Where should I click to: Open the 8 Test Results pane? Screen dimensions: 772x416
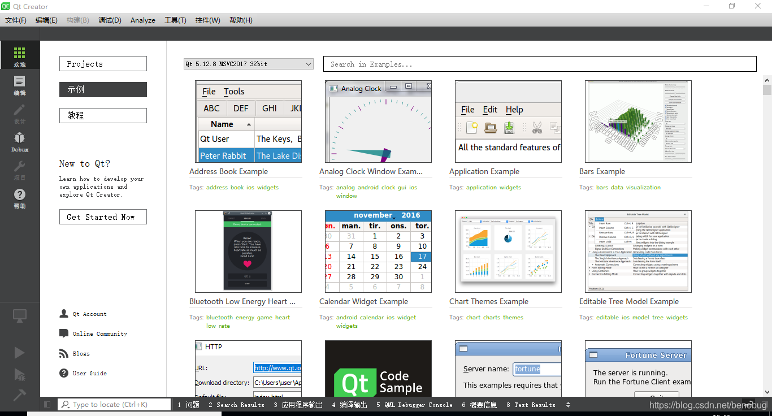pyautogui.click(x=531, y=405)
